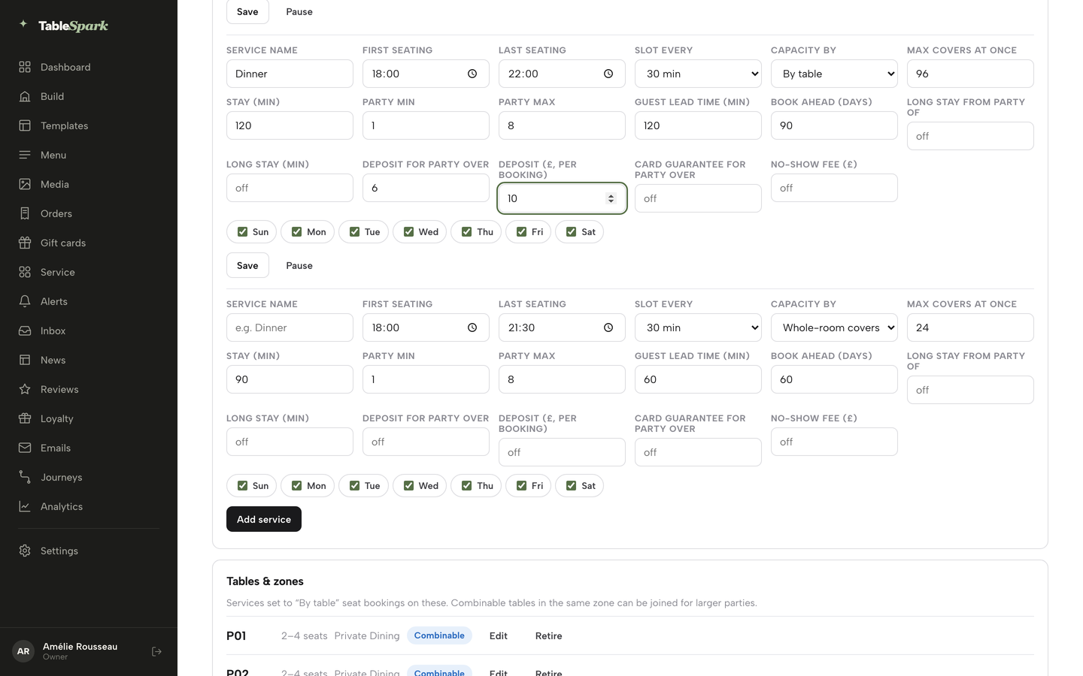Open time picker clock in Dinner last seating
The width and height of the screenshot is (1083, 676).
point(608,74)
